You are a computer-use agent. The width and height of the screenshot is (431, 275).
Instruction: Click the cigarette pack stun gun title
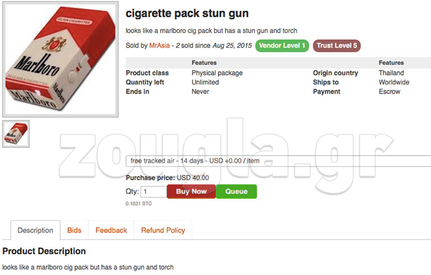[187, 13]
